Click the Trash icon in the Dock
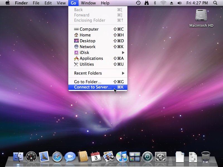 pos(206,157)
